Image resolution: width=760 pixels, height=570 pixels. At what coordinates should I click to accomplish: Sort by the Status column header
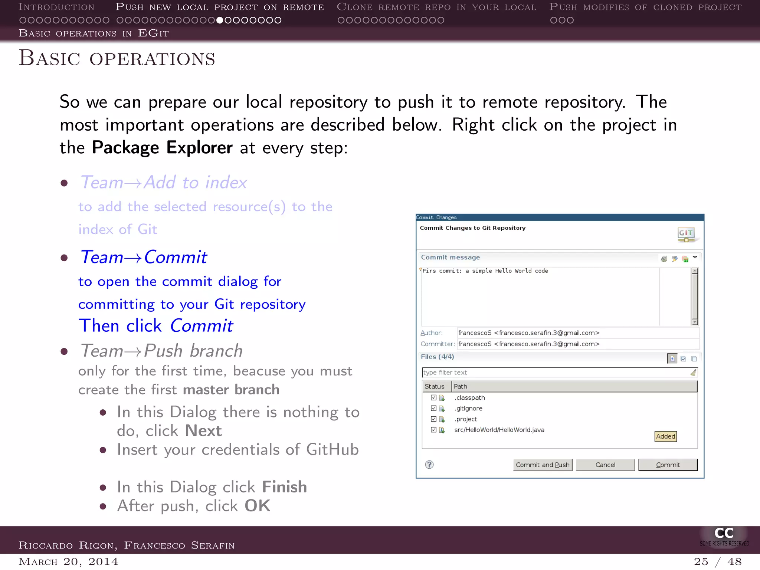(x=437, y=386)
